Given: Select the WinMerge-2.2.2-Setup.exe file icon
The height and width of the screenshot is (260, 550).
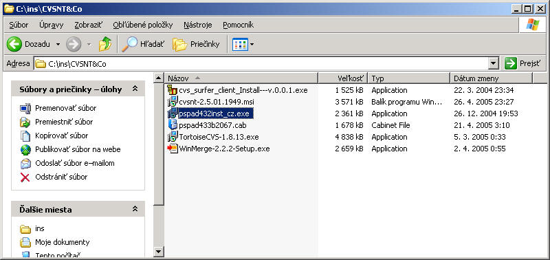Looking at the screenshot, I should click(173, 149).
